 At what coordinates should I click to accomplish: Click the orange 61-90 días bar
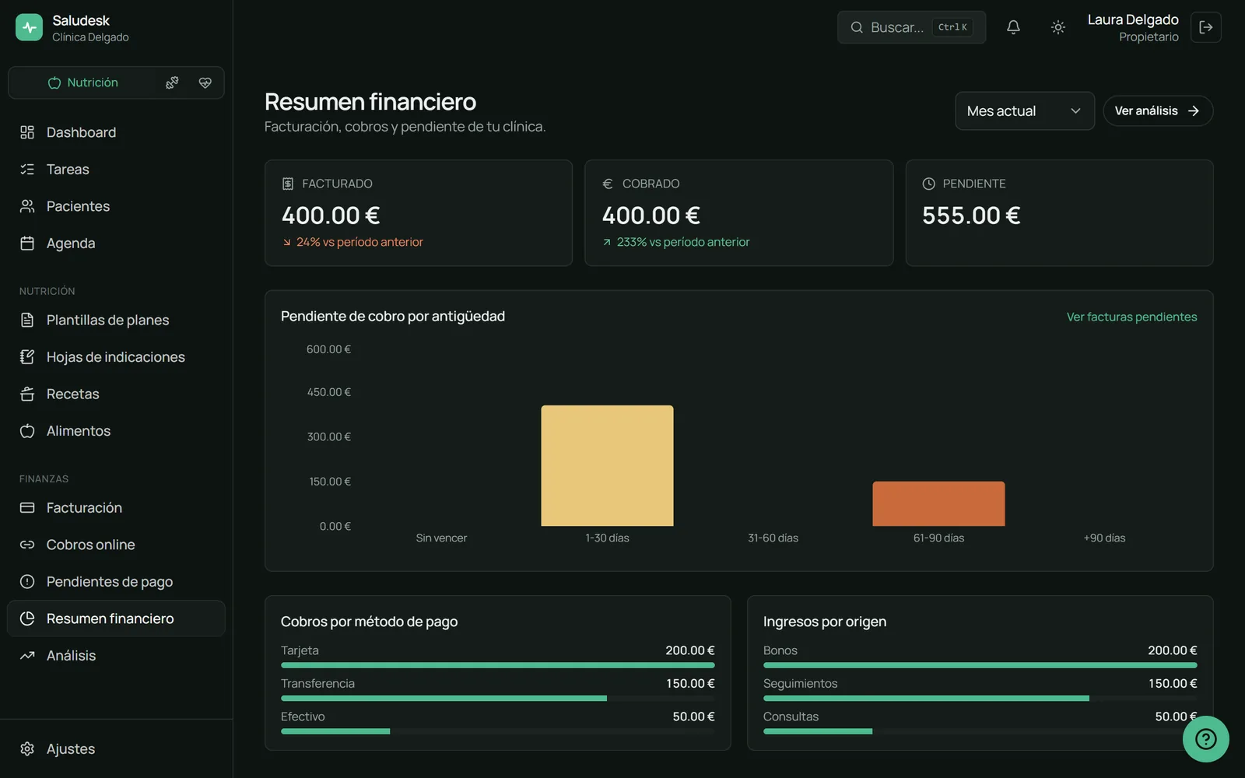[938, 503]
